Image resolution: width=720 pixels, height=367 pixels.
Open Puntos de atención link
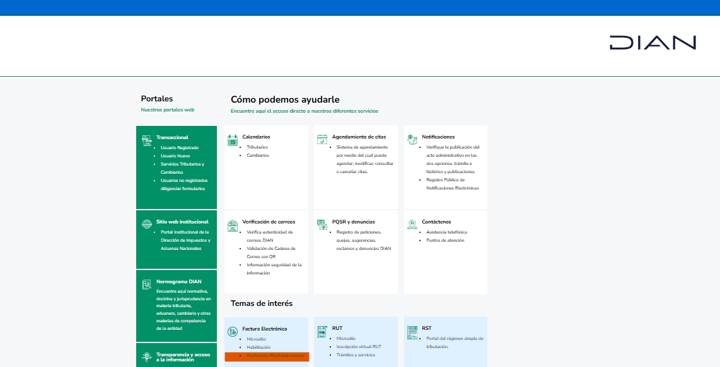(x=445, y=240)
